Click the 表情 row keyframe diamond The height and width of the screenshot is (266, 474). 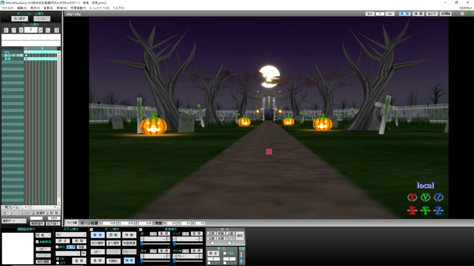tap(26, 59)
